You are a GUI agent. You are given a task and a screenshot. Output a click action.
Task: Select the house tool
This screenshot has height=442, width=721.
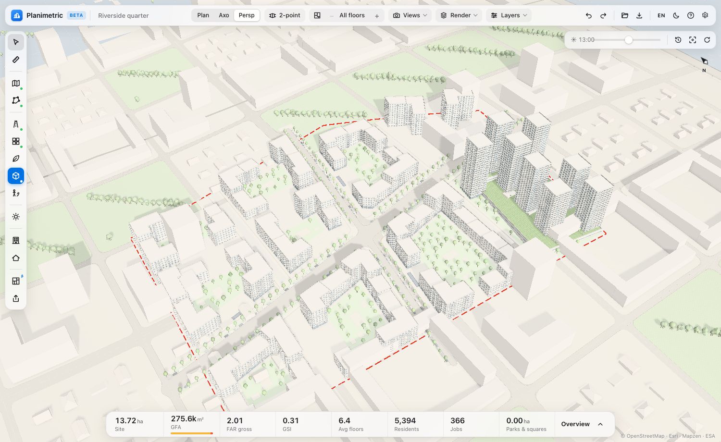click(x=16, y=258)
